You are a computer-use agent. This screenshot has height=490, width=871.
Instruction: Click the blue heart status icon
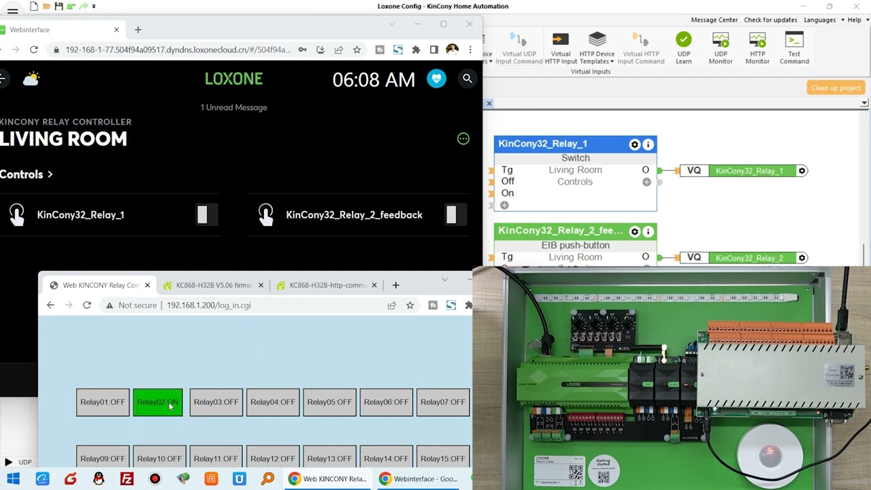pyautogui.click(x=436, y=79)
